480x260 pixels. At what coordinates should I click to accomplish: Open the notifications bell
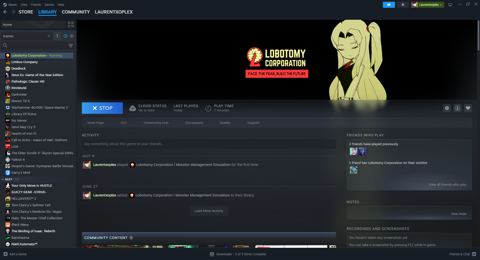403,5
